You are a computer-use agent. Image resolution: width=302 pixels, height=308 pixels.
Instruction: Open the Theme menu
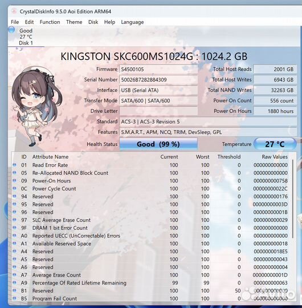pyautogui.click(x=74, y=22)
